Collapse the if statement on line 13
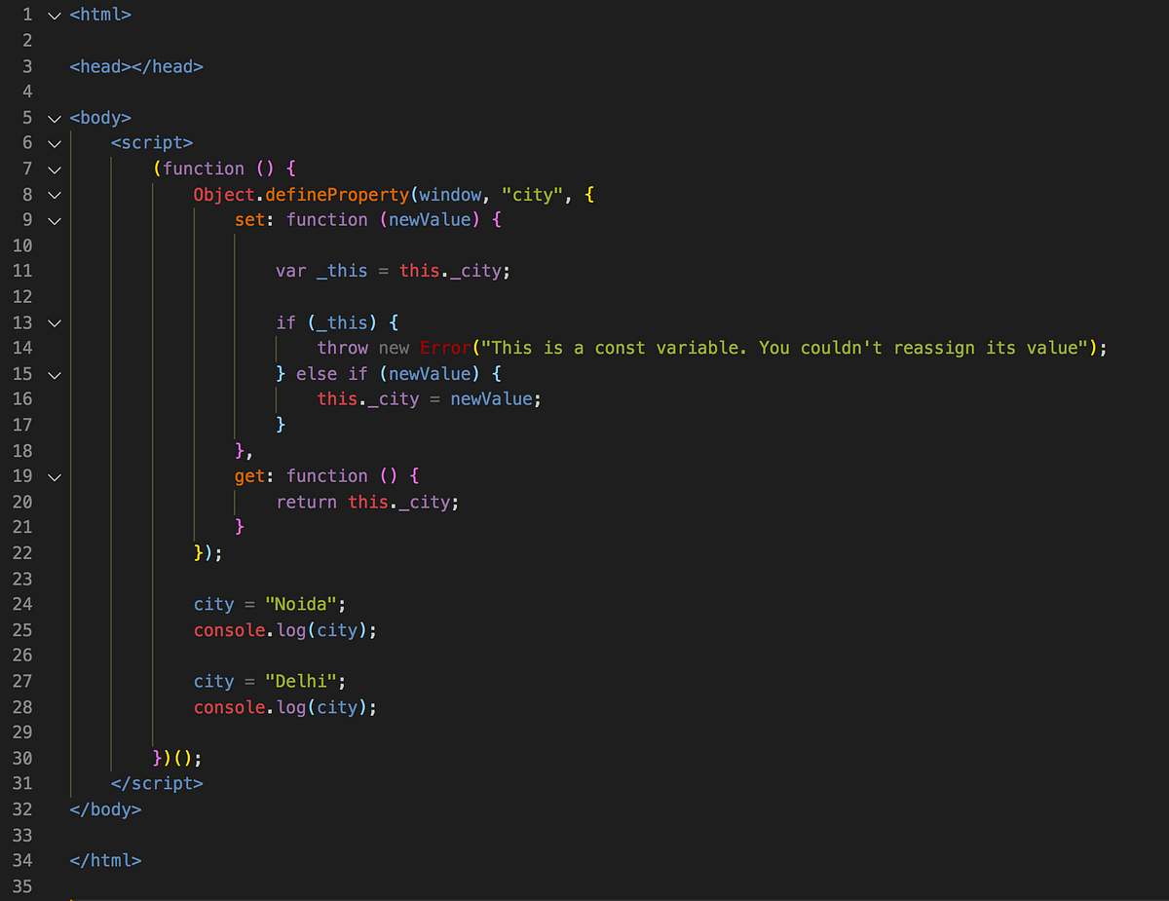1169x901 pixels. click(x=54, y=322)
